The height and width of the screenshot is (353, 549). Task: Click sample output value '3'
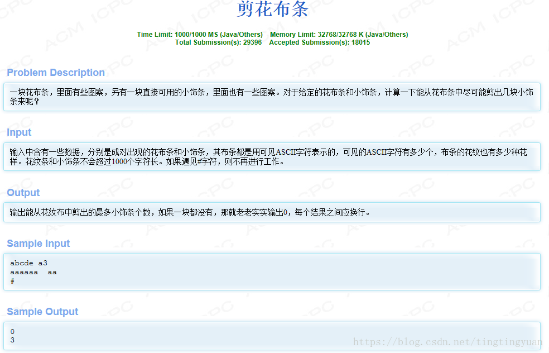(x=12, y=340)
